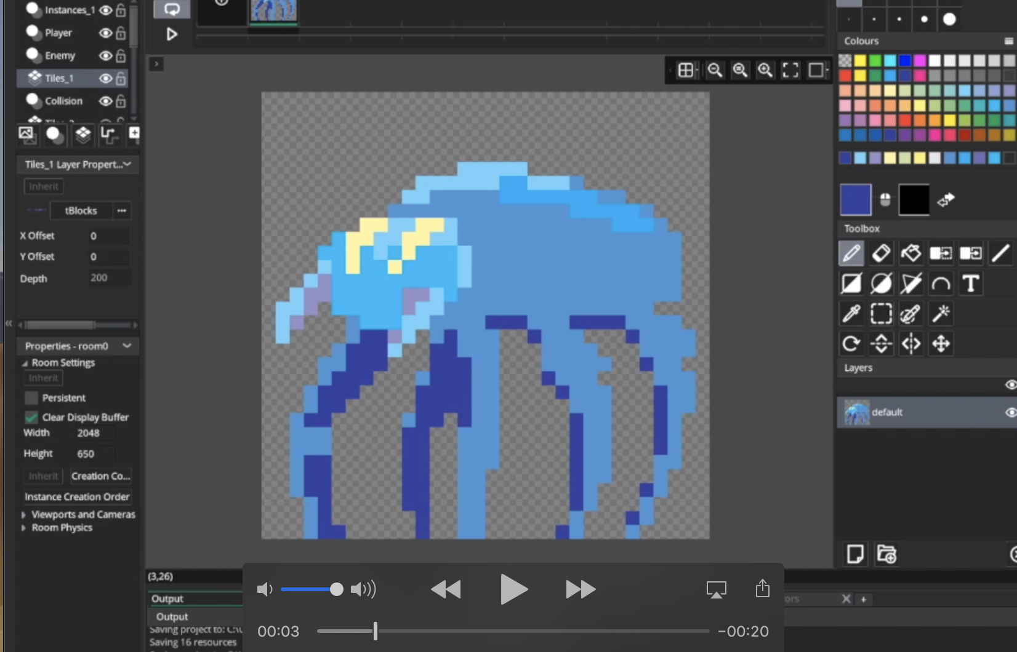This screenshot has width=1017, height=652.
Task: Create new path layer icon
Action: pyautogui.click(x=108, y=134)
